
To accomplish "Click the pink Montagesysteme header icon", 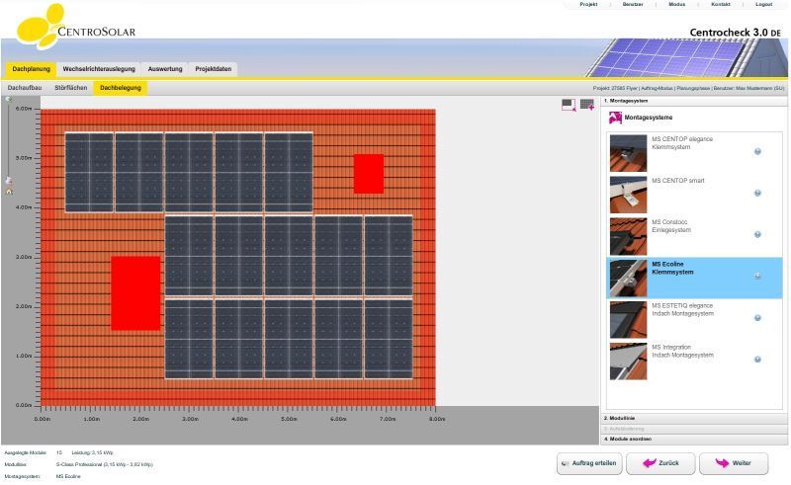I will pos(615,118).
